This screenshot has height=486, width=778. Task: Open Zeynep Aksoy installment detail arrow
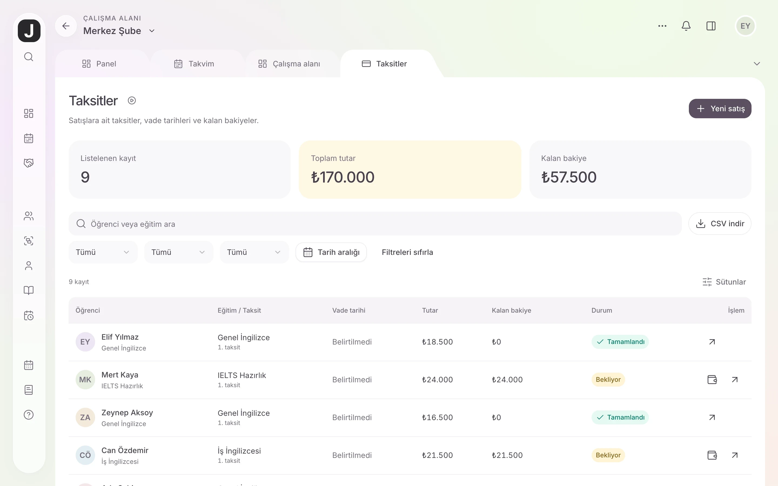click(x=712, y=417)
